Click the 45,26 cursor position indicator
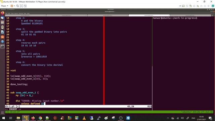This screenshot has width=215, height=121. point(131,106)
